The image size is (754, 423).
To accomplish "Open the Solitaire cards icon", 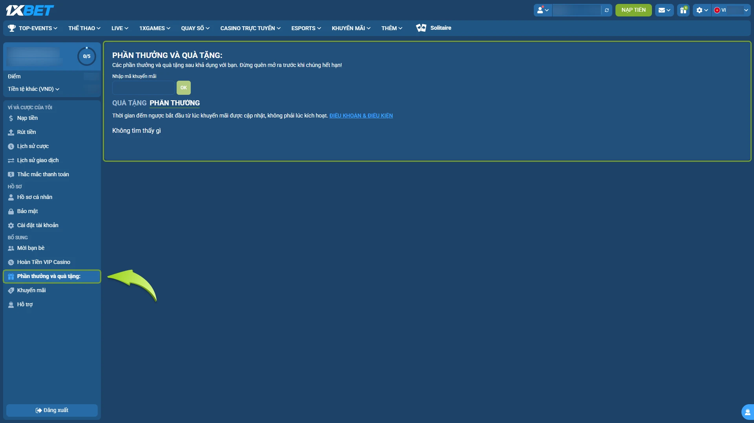I will tap(421, 28).
